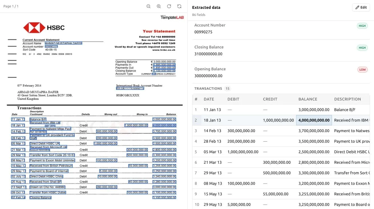
Task: Select the Account Number value 00990275
Action: click(203, 32)
